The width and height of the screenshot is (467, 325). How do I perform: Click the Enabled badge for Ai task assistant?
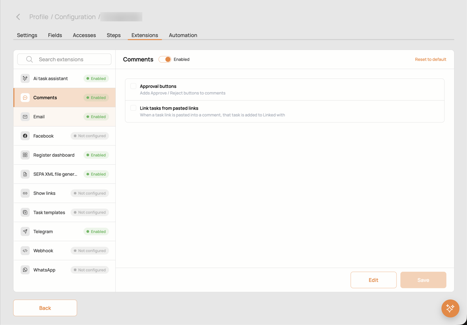tap(96, 79)
